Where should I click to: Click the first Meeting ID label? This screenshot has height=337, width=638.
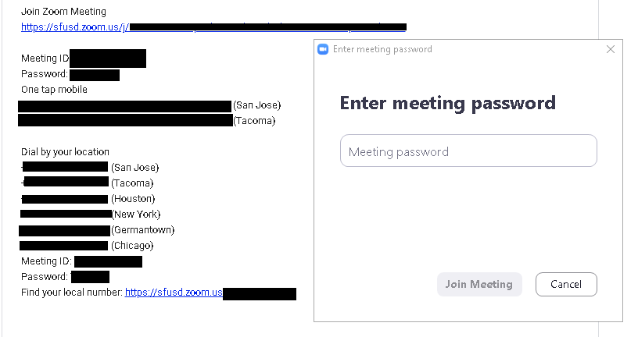pos(45,59)
